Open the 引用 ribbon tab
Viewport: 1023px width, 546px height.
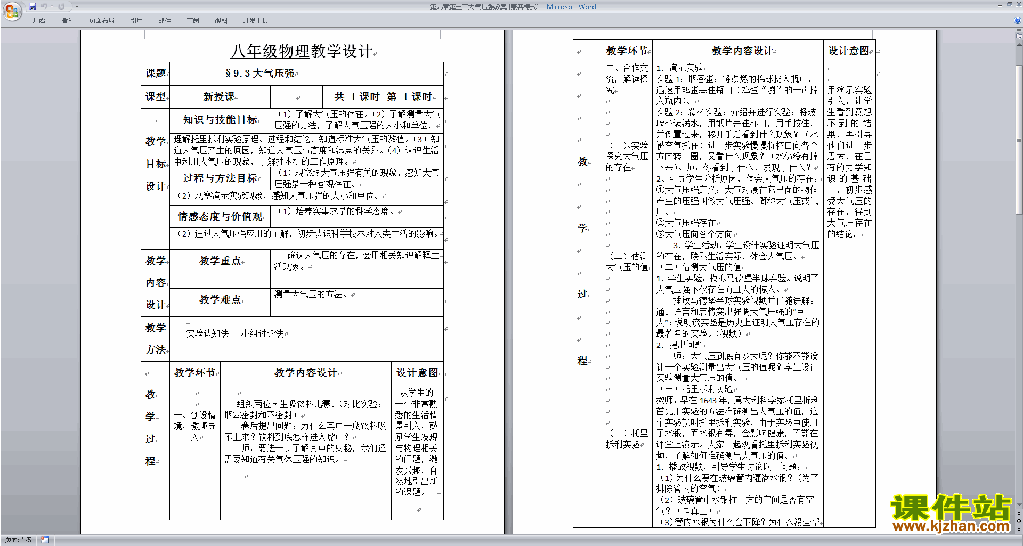point(136,21)
